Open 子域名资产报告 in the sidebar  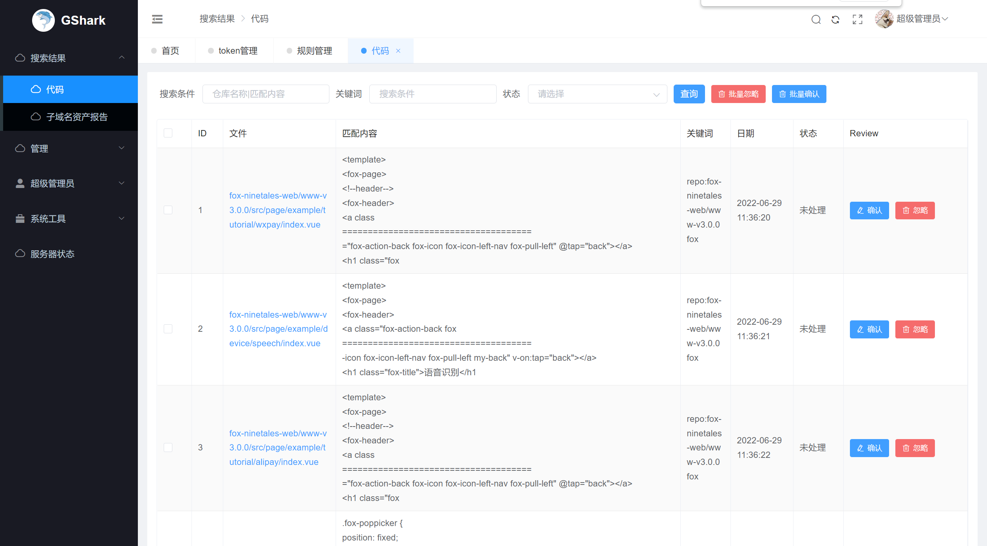point(76,117)
